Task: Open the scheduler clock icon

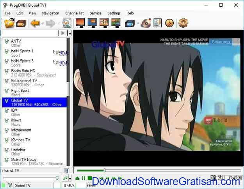Action: pos(169,23)
